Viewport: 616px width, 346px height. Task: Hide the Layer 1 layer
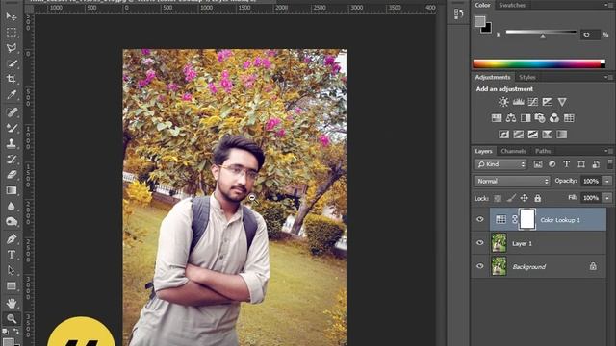pos(480,243)
